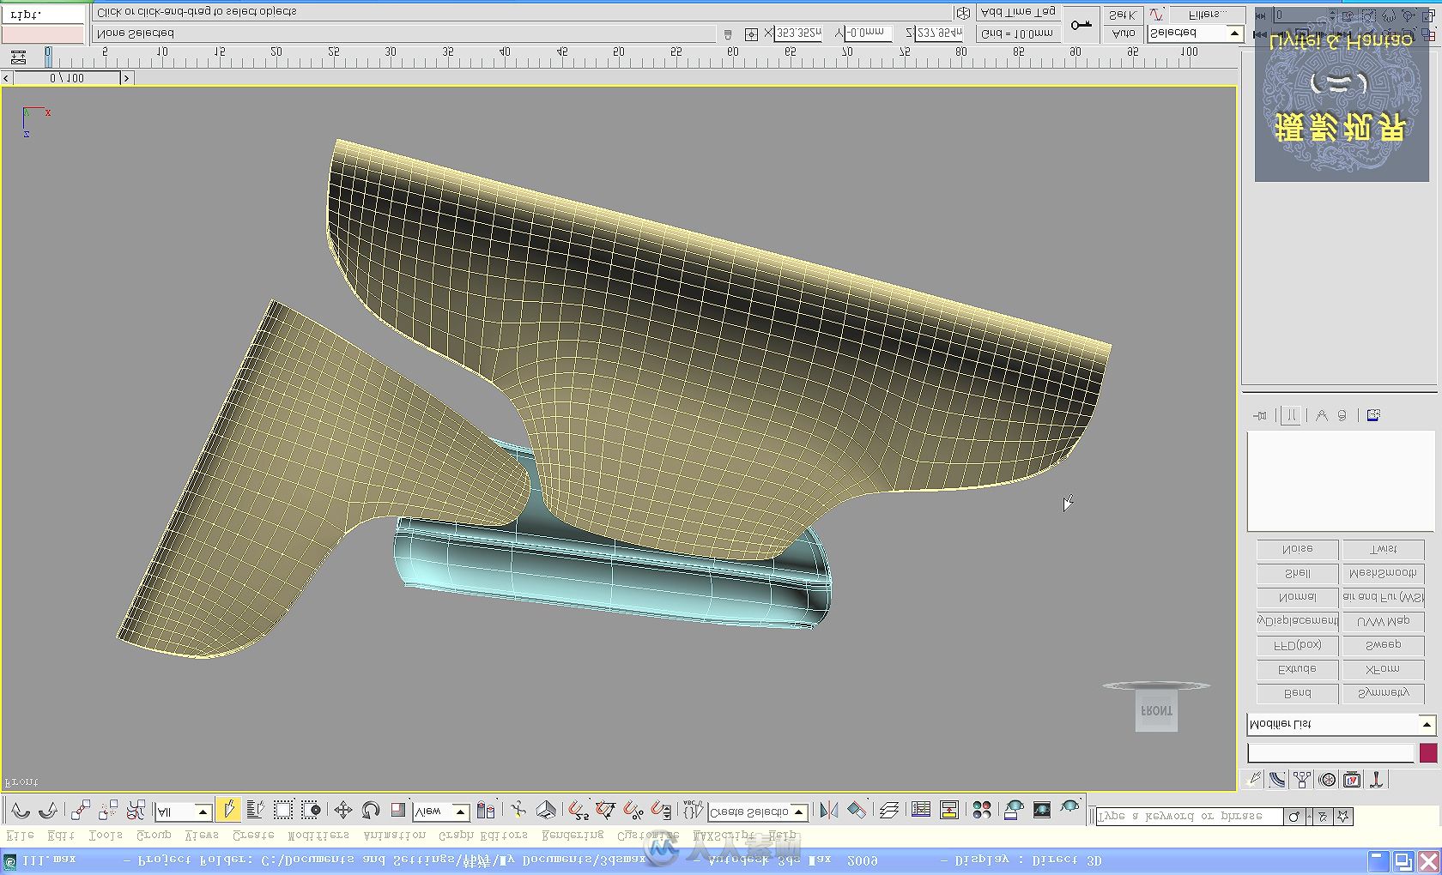The image size is (1442, 875).
Task: Click the Edit Named Selection Sets icon
Action: (x=693, y=810)
